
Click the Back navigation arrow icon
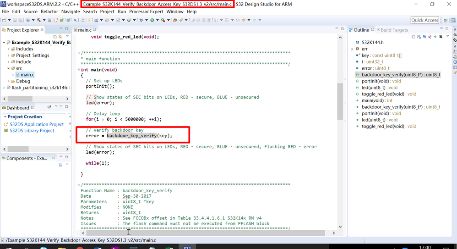(243, 20)
